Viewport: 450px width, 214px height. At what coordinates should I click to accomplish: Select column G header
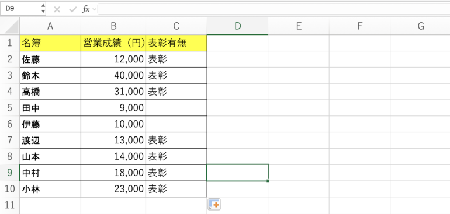(x=420, y=26)
